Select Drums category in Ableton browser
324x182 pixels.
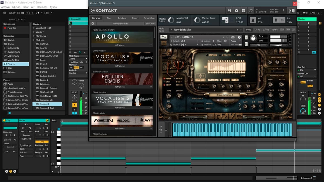[11, 44]
